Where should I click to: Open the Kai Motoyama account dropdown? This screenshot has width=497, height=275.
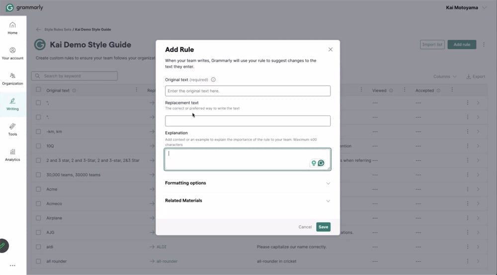coord(466,7)
